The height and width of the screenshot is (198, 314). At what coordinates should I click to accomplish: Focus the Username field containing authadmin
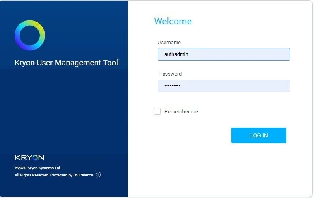coord(224,54)
